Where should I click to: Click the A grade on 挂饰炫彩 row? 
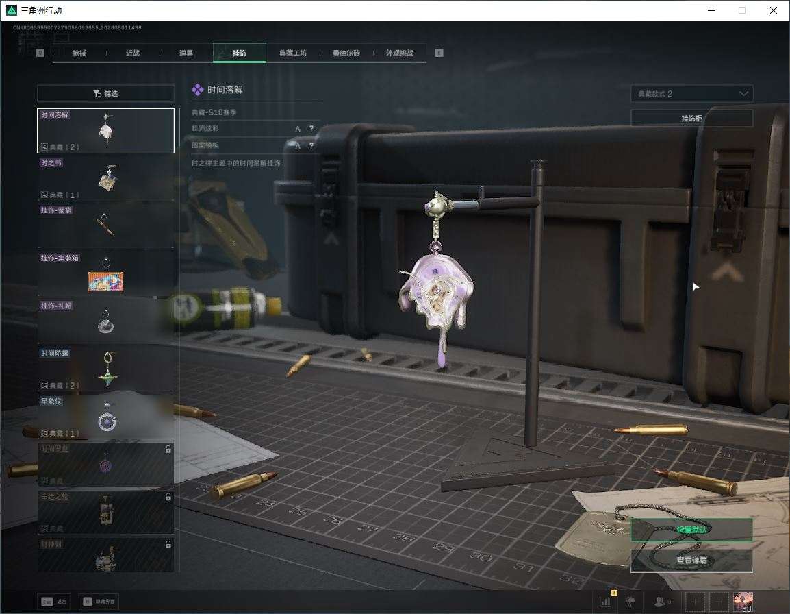point(298,129)
